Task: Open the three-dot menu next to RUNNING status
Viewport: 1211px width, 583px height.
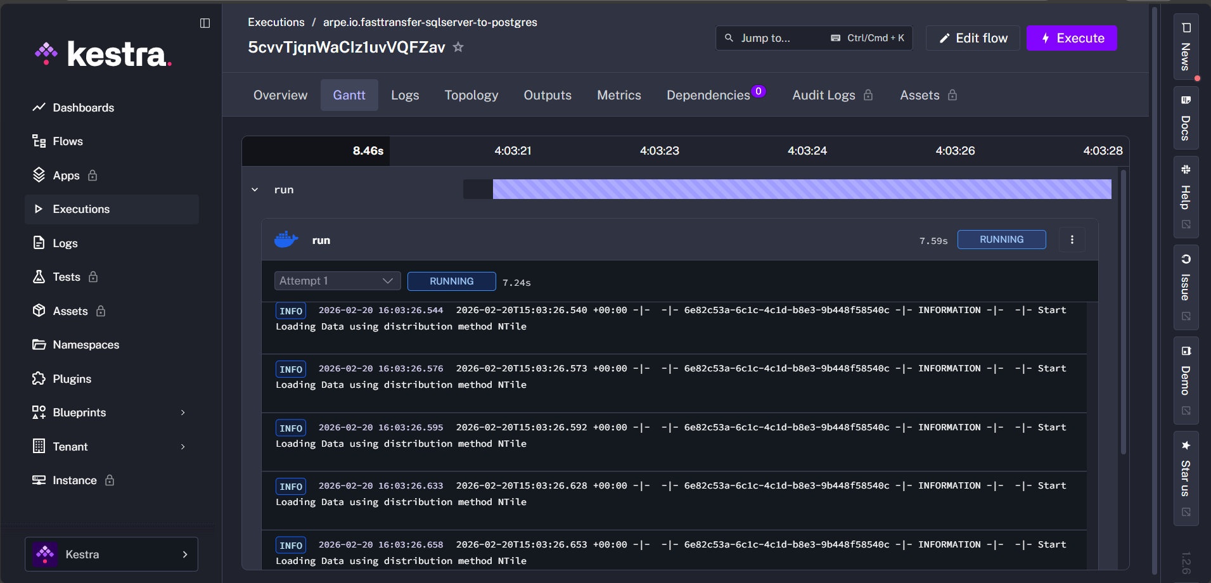Action: click(1072, 240)
